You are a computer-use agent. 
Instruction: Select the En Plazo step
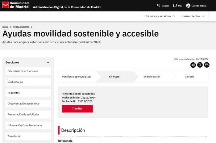click(x=114, y=77)
